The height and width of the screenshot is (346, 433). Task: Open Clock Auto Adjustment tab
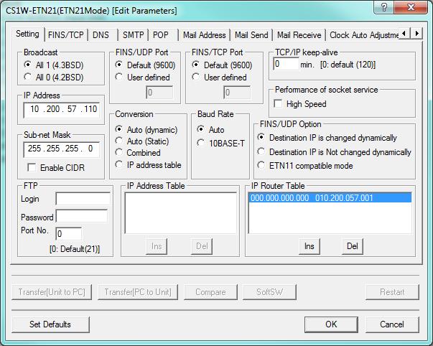(x=363, y=35)
